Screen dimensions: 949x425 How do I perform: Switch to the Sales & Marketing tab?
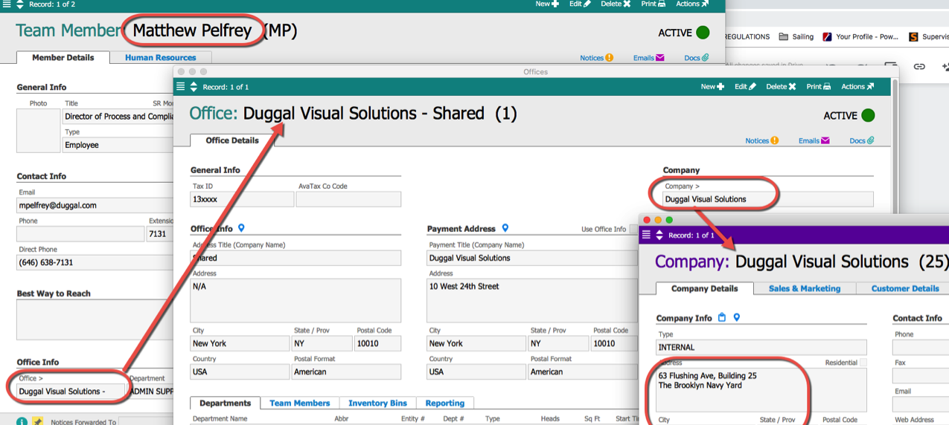(805, 288)
